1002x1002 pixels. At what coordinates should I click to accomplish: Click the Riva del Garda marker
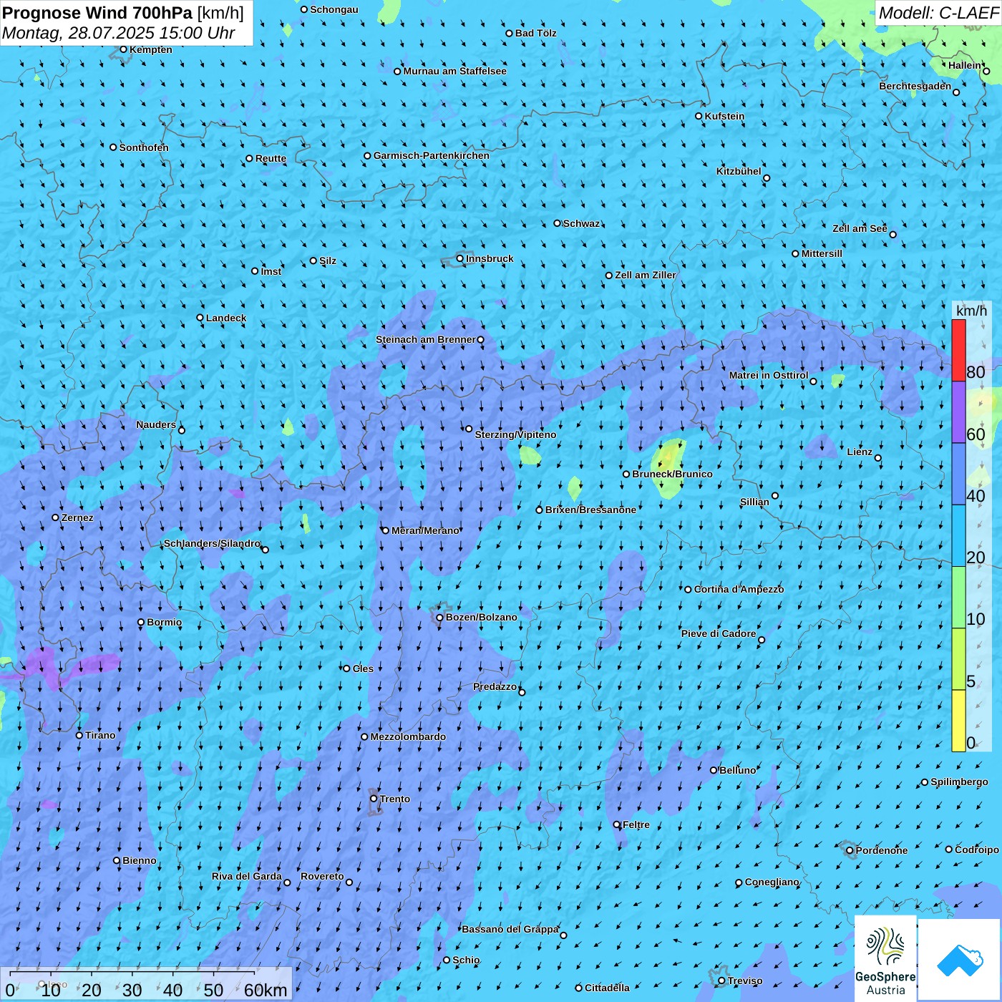tap(287, 882)
